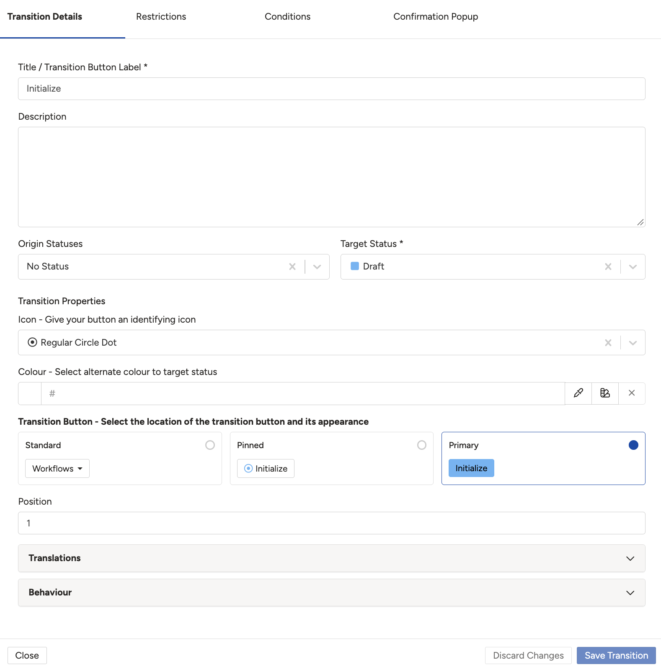Select the Pinned button location radio

[422, 445]
